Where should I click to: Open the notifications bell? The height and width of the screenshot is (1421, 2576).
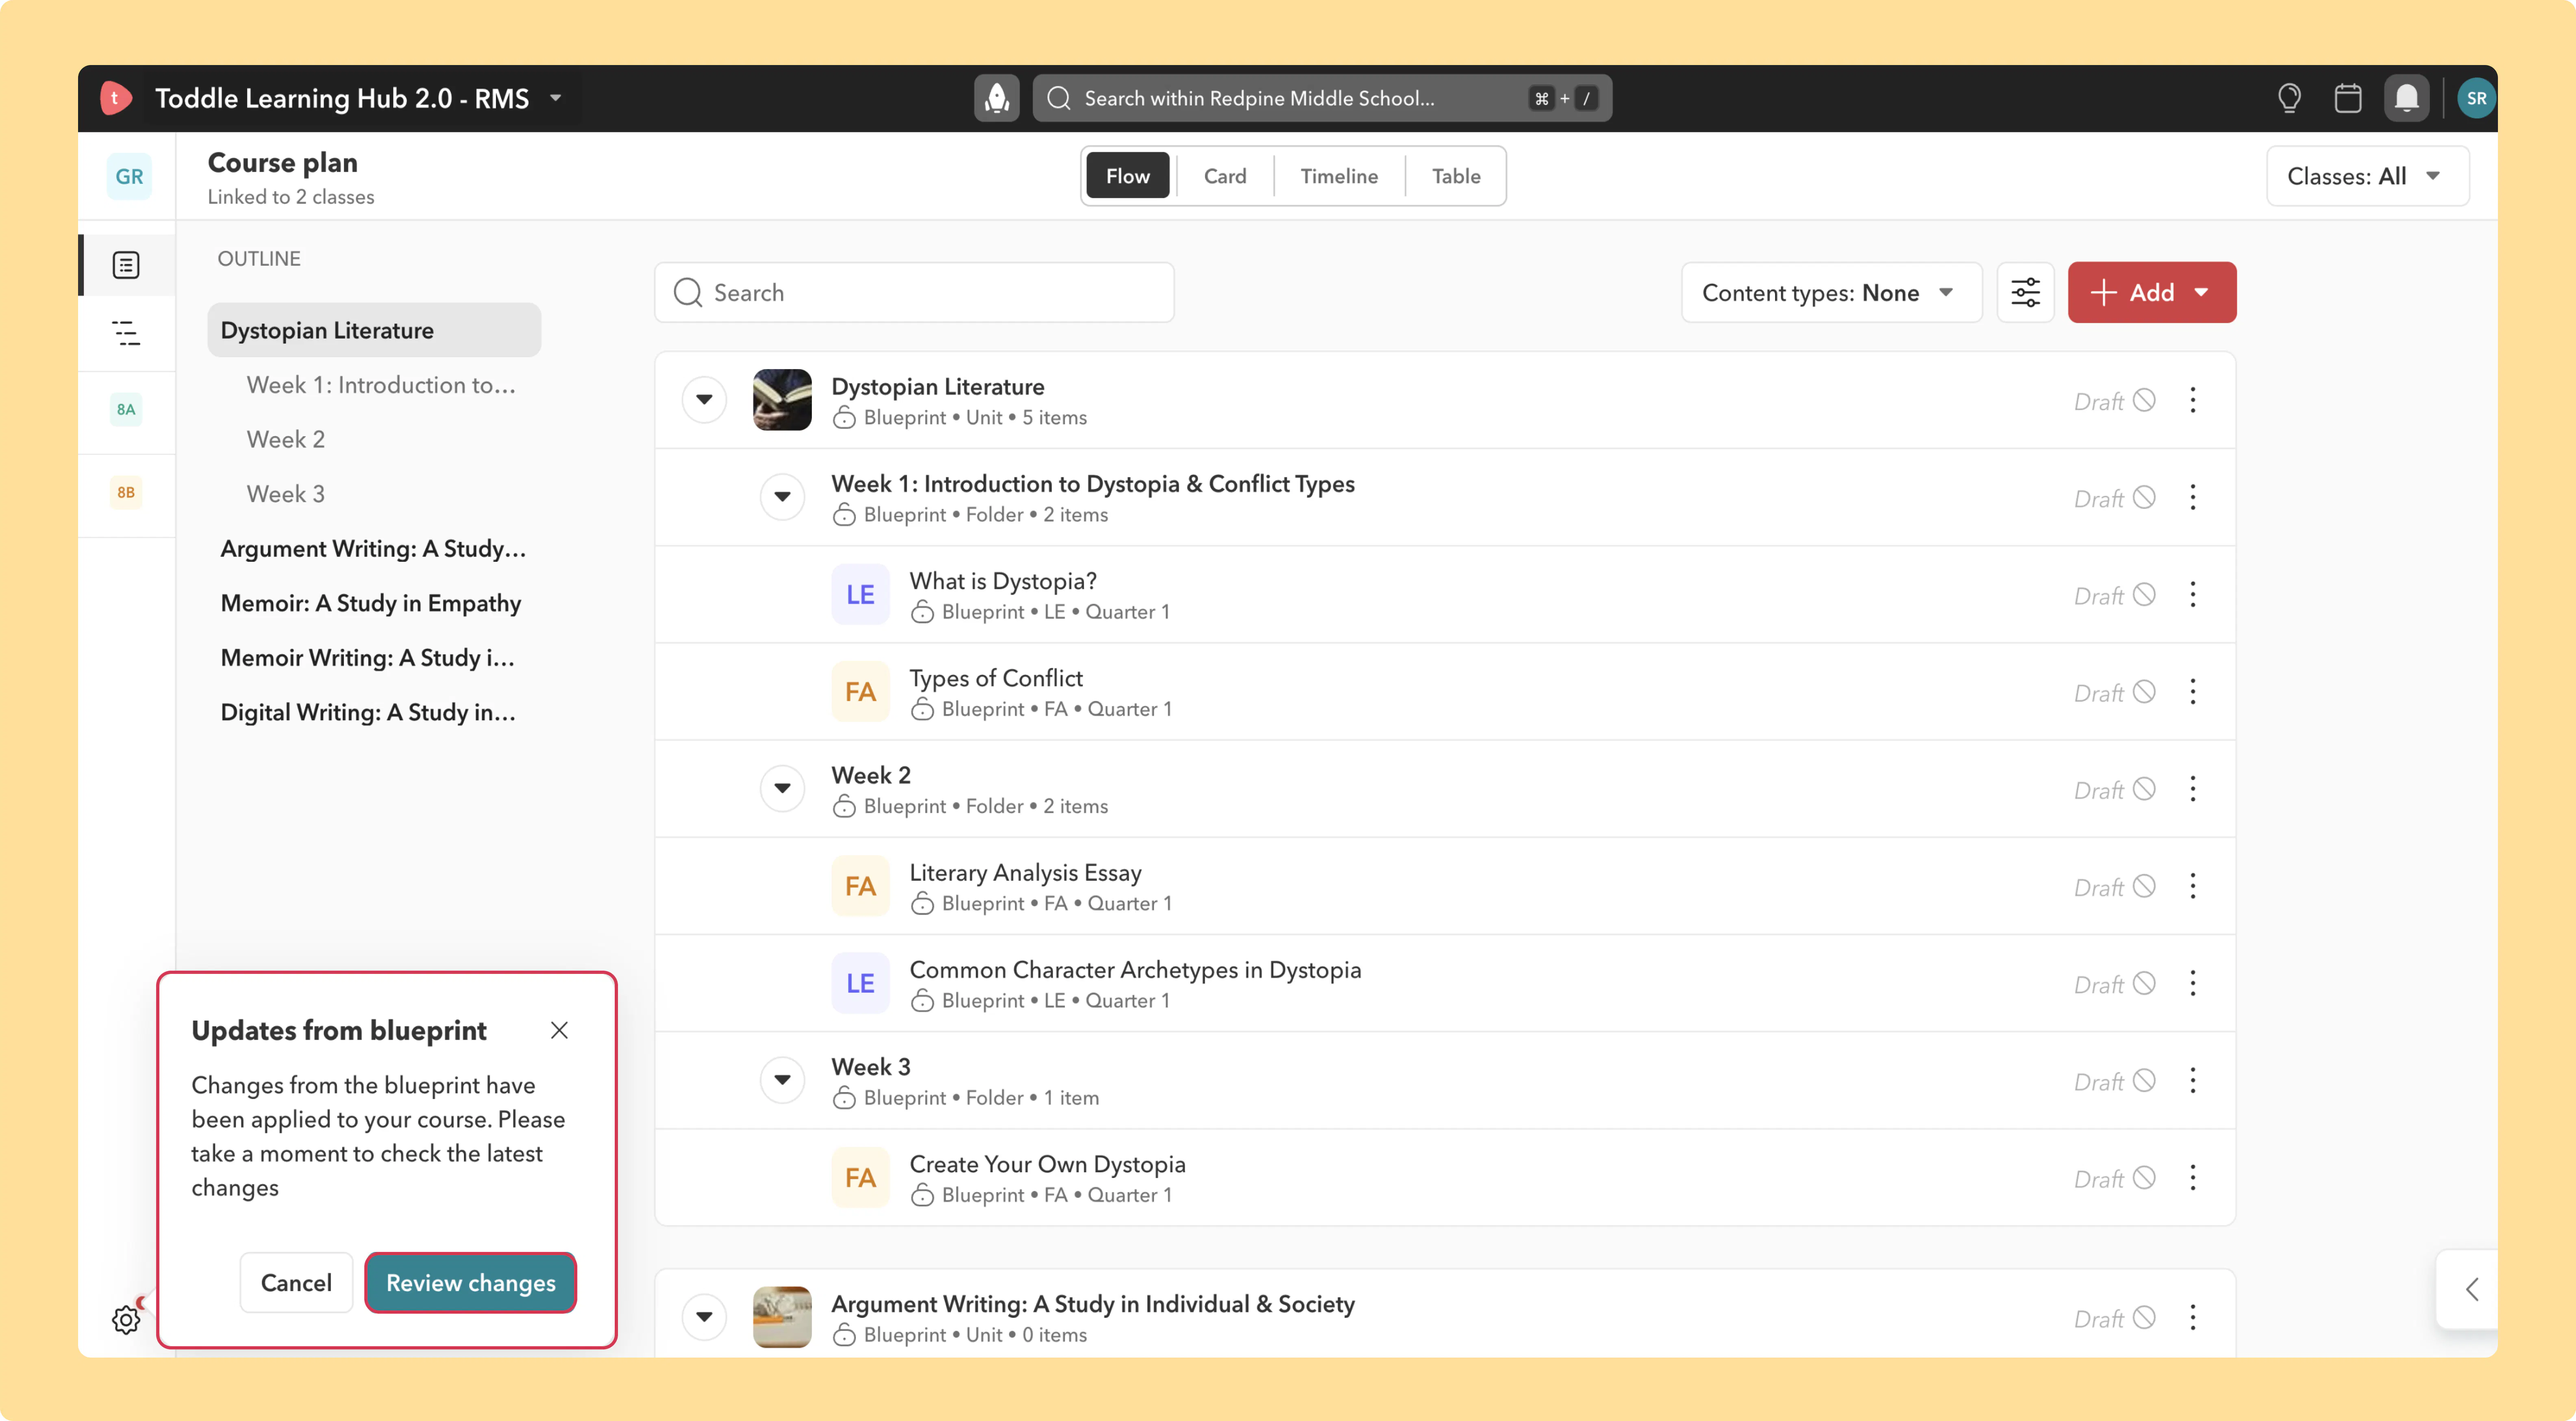2406,98
